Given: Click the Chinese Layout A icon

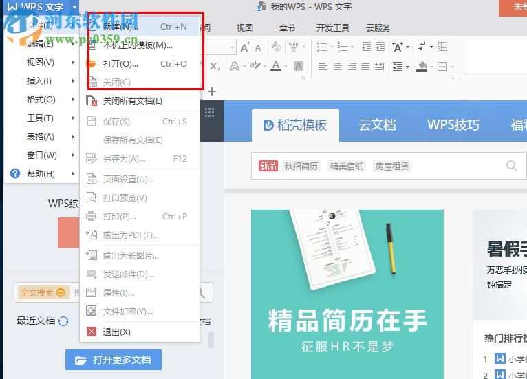Looking at the screenshot, I should (x=398, y=47).
